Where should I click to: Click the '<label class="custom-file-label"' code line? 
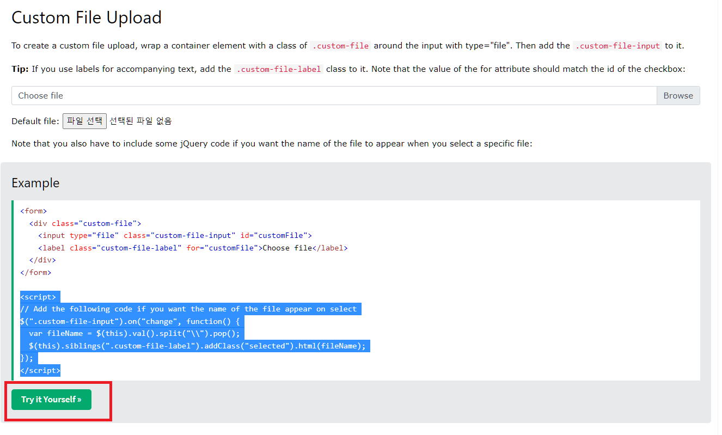193,248
